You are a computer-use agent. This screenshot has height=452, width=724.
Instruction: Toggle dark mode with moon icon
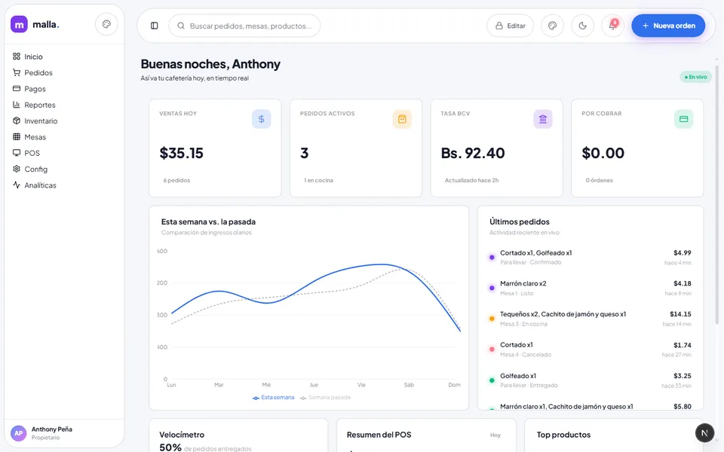click(x=583, y=26)
